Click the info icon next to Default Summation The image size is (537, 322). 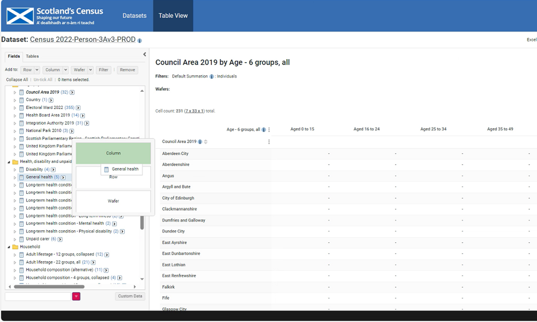point(212,77)
